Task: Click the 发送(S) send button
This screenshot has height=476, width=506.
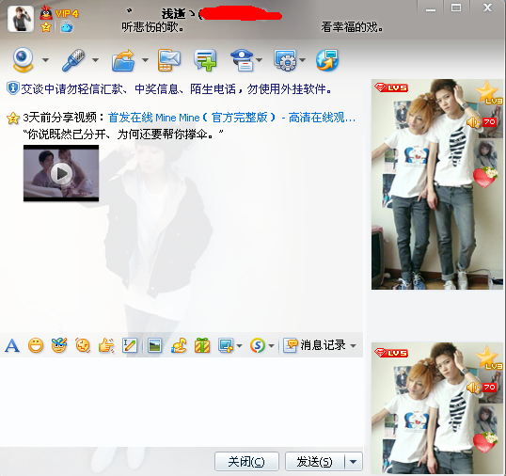Action: click(x=315, y=462)
